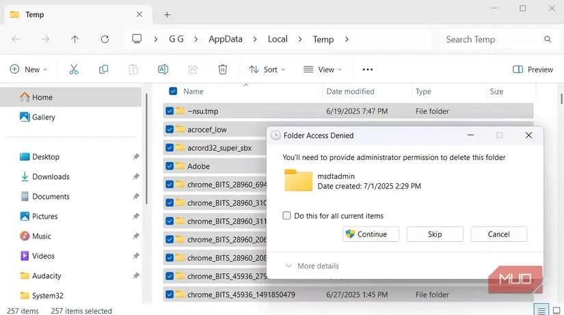Unpin Audacity from Quick access
This screenshot has height=315, width=564.
136,276
